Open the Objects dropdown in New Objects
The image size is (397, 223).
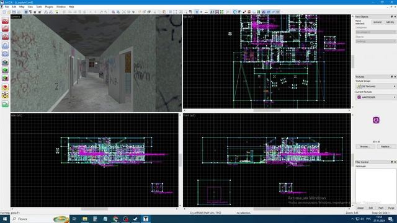point(376,42)
